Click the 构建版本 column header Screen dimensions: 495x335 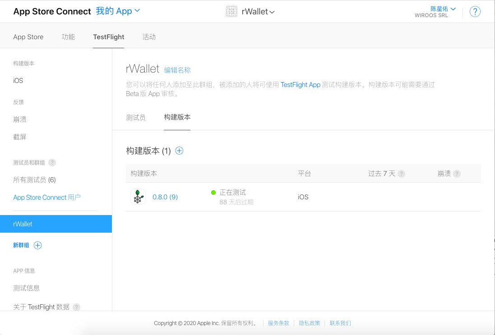coord(144,174)
